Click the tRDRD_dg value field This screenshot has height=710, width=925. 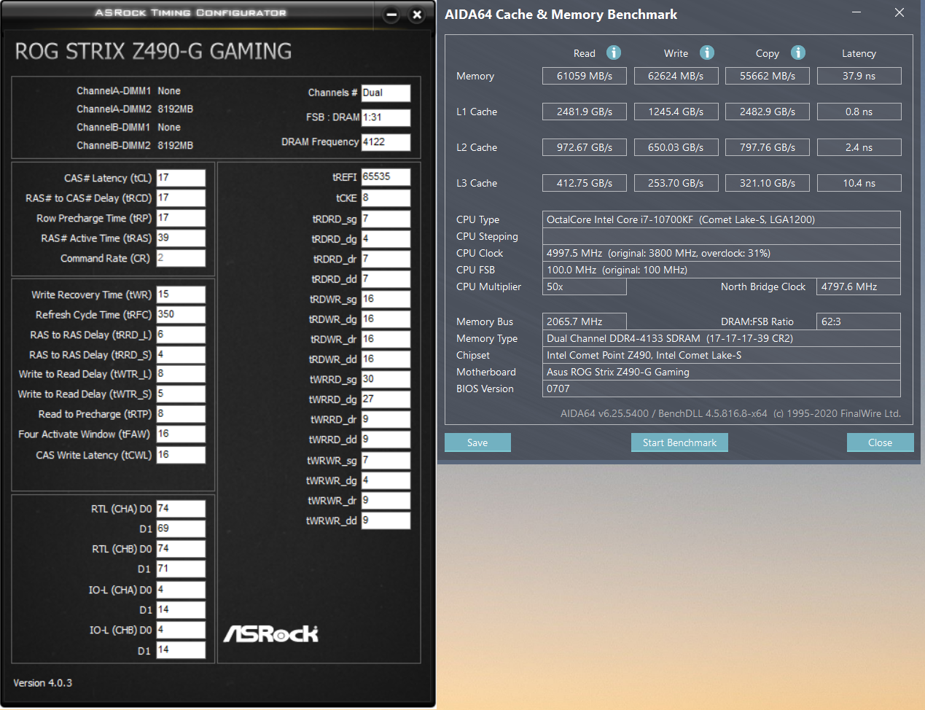386,239
